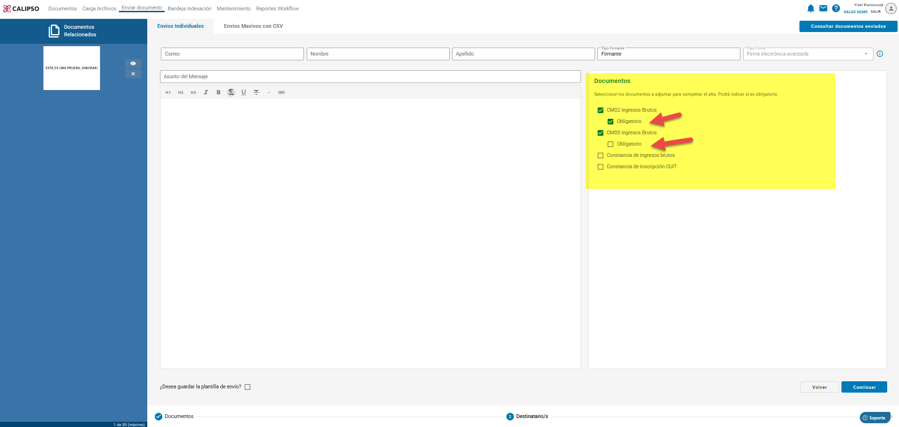Click the Continuar button
899x427 pixels.
[x=864, y=387]
